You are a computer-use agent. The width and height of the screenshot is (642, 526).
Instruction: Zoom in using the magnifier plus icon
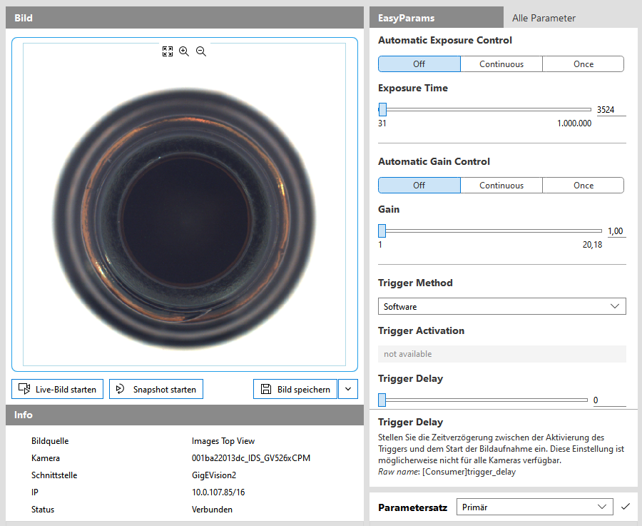click(184, 51)
